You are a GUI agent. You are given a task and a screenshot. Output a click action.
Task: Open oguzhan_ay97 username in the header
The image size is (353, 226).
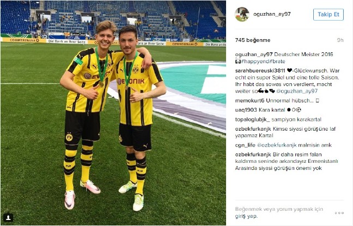(x=272, y=14)
